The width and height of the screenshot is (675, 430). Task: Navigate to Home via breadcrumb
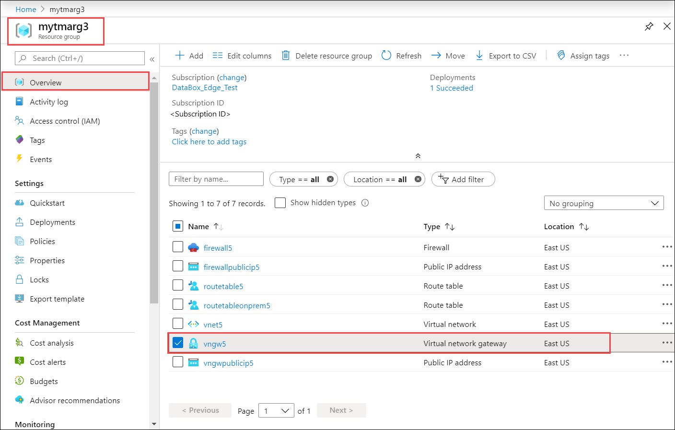(26, 9)
